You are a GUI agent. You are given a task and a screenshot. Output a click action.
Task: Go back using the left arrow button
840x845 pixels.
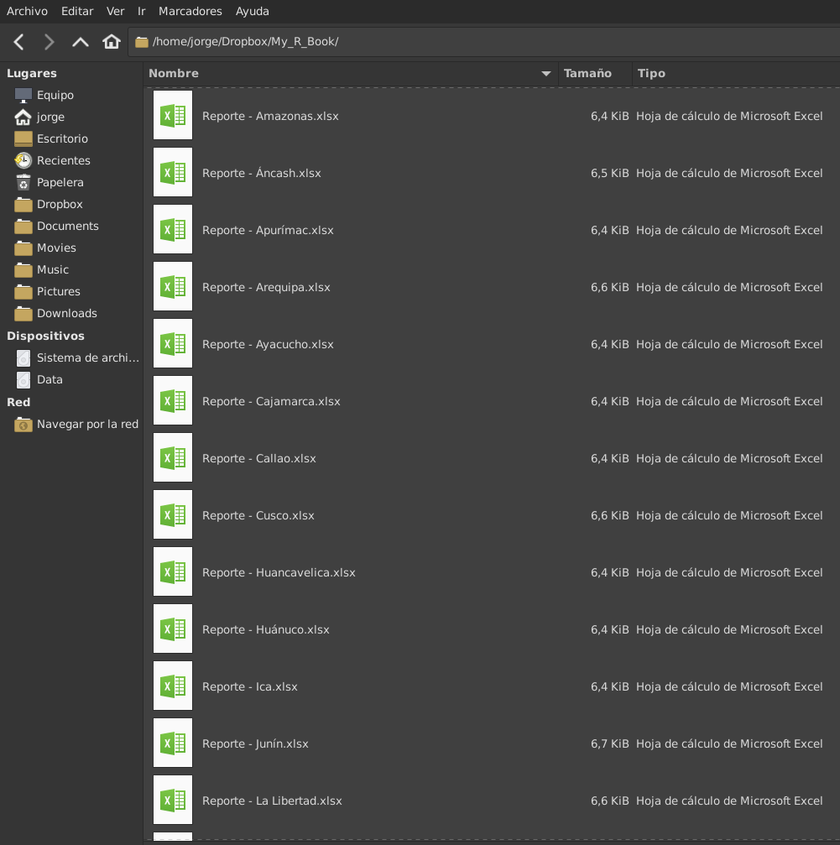(x=19, y=42)
